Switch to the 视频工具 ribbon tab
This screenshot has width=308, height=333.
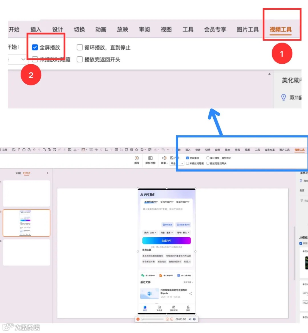tap(281, 29)
